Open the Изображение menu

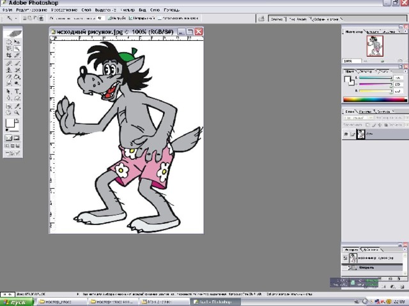tap(64, 10)
